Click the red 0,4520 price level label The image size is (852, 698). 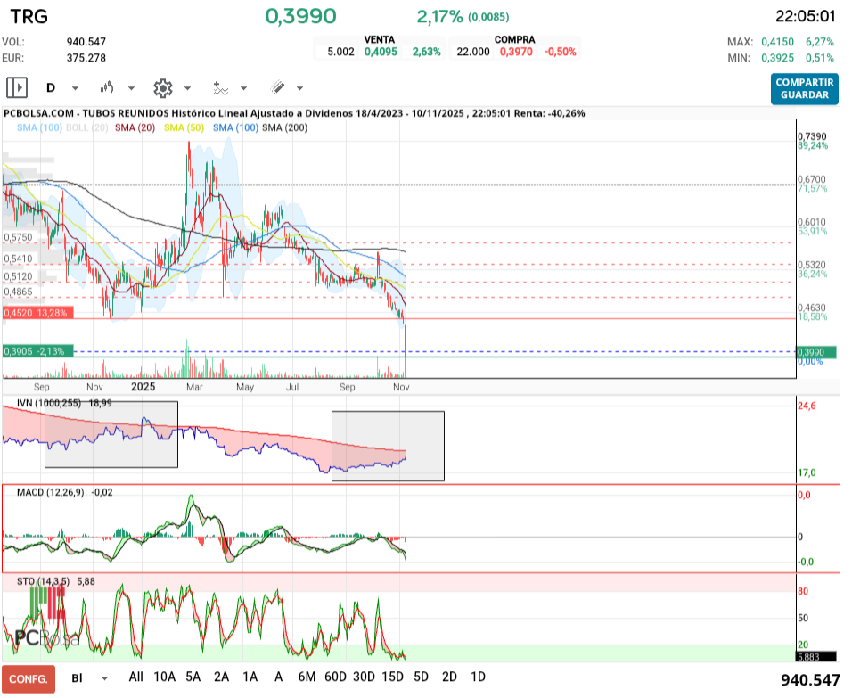[37, 313]
